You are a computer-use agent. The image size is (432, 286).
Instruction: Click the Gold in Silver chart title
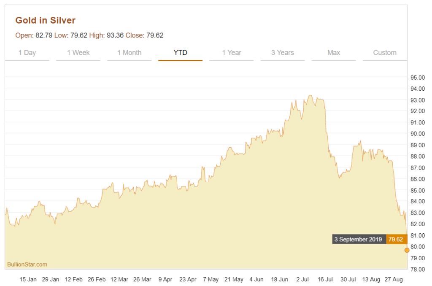(x=46, y=20)
